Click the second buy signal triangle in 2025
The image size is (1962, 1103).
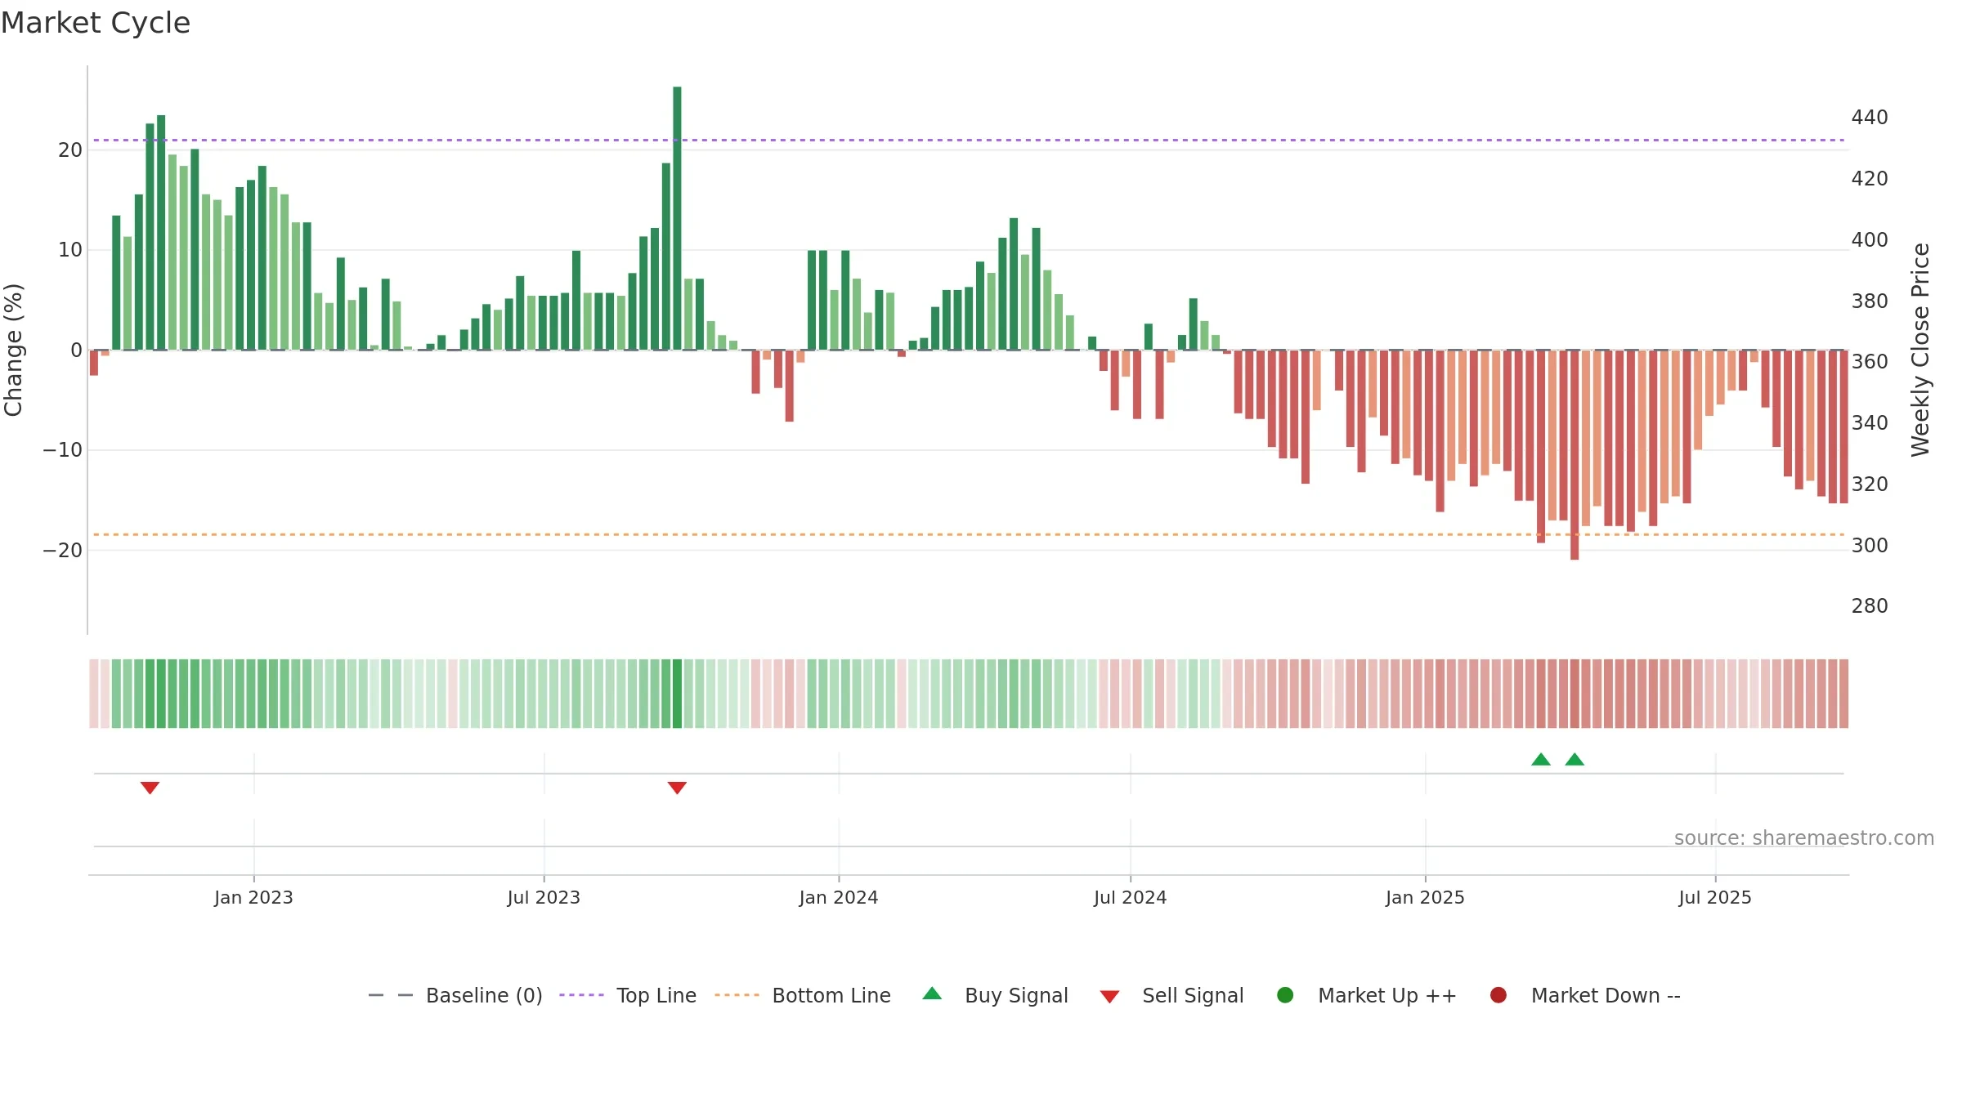tap(1575, 760)
